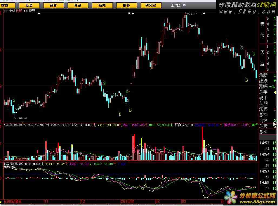Click the white diamond marker above the chart
278x206 pixels.
click(x=133, y=13)
